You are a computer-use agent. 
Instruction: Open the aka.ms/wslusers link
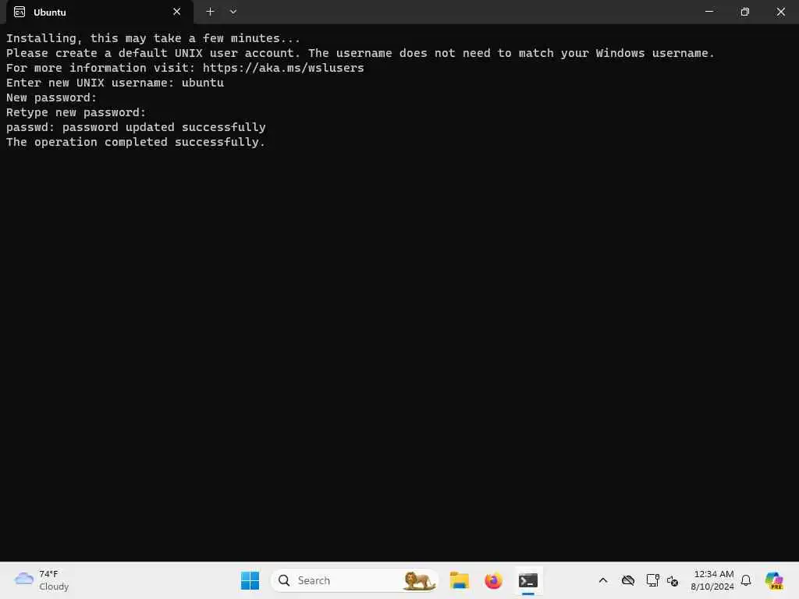283,68
